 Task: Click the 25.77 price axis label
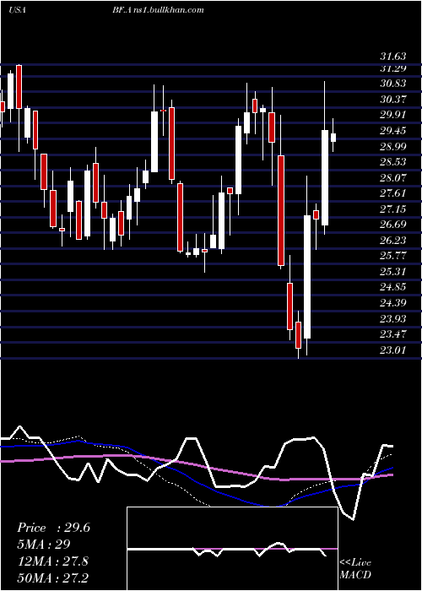click(393, 256)
